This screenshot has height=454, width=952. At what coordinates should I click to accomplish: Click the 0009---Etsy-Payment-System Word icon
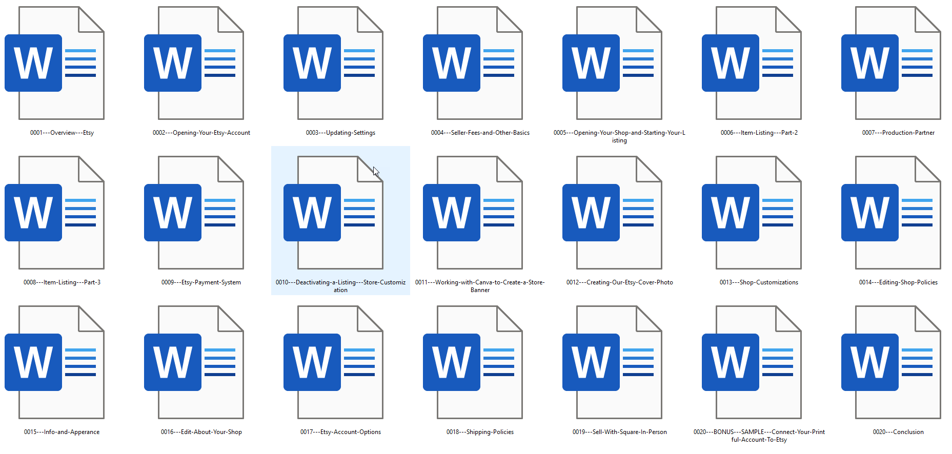[x=194, y=213]
